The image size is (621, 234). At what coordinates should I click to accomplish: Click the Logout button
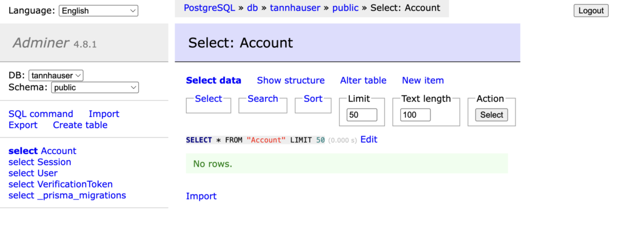pos(591,11)
